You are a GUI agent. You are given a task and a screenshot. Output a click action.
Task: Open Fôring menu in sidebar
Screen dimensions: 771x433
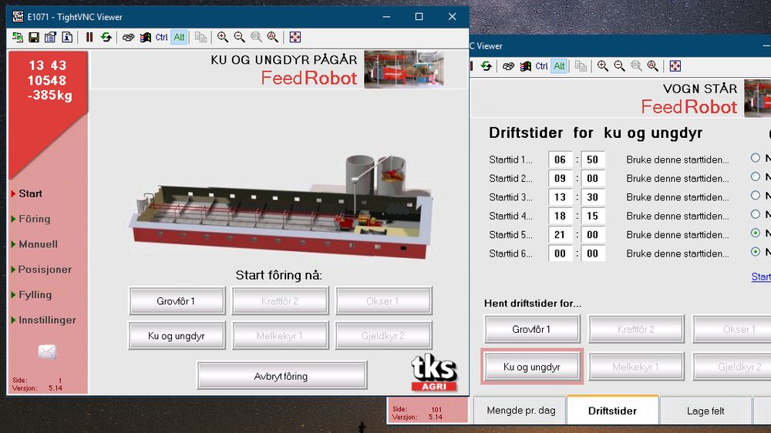[34, 219]
